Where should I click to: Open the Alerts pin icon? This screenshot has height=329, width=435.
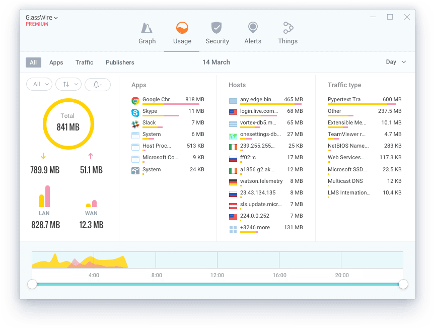[252, 28]
